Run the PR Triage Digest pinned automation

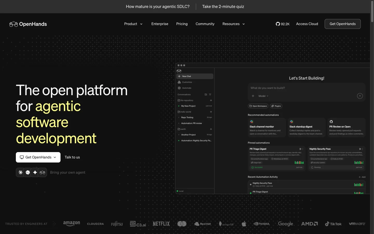tap(300, 149)
